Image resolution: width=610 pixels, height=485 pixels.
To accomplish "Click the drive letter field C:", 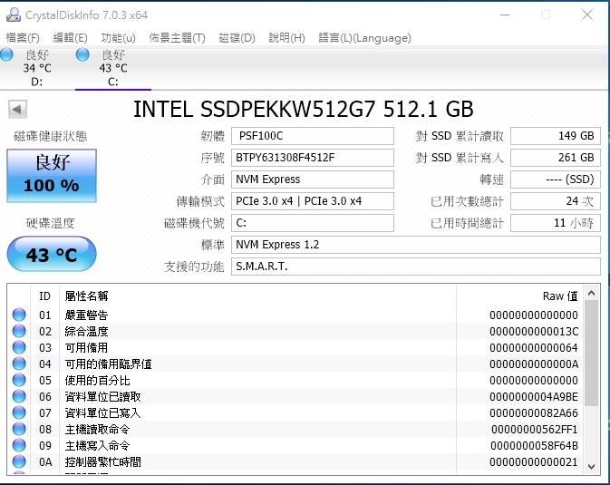I will click(313, 223).
